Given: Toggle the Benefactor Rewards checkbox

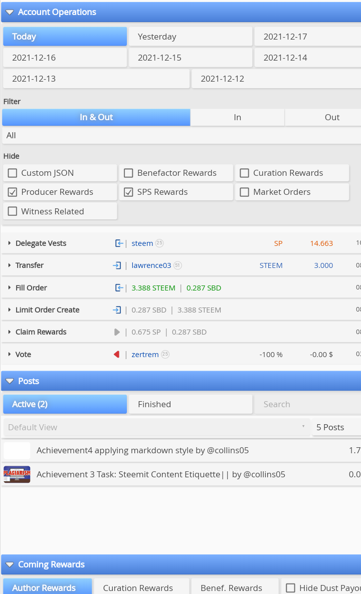Looking at the screenshot, I should 128,173.
